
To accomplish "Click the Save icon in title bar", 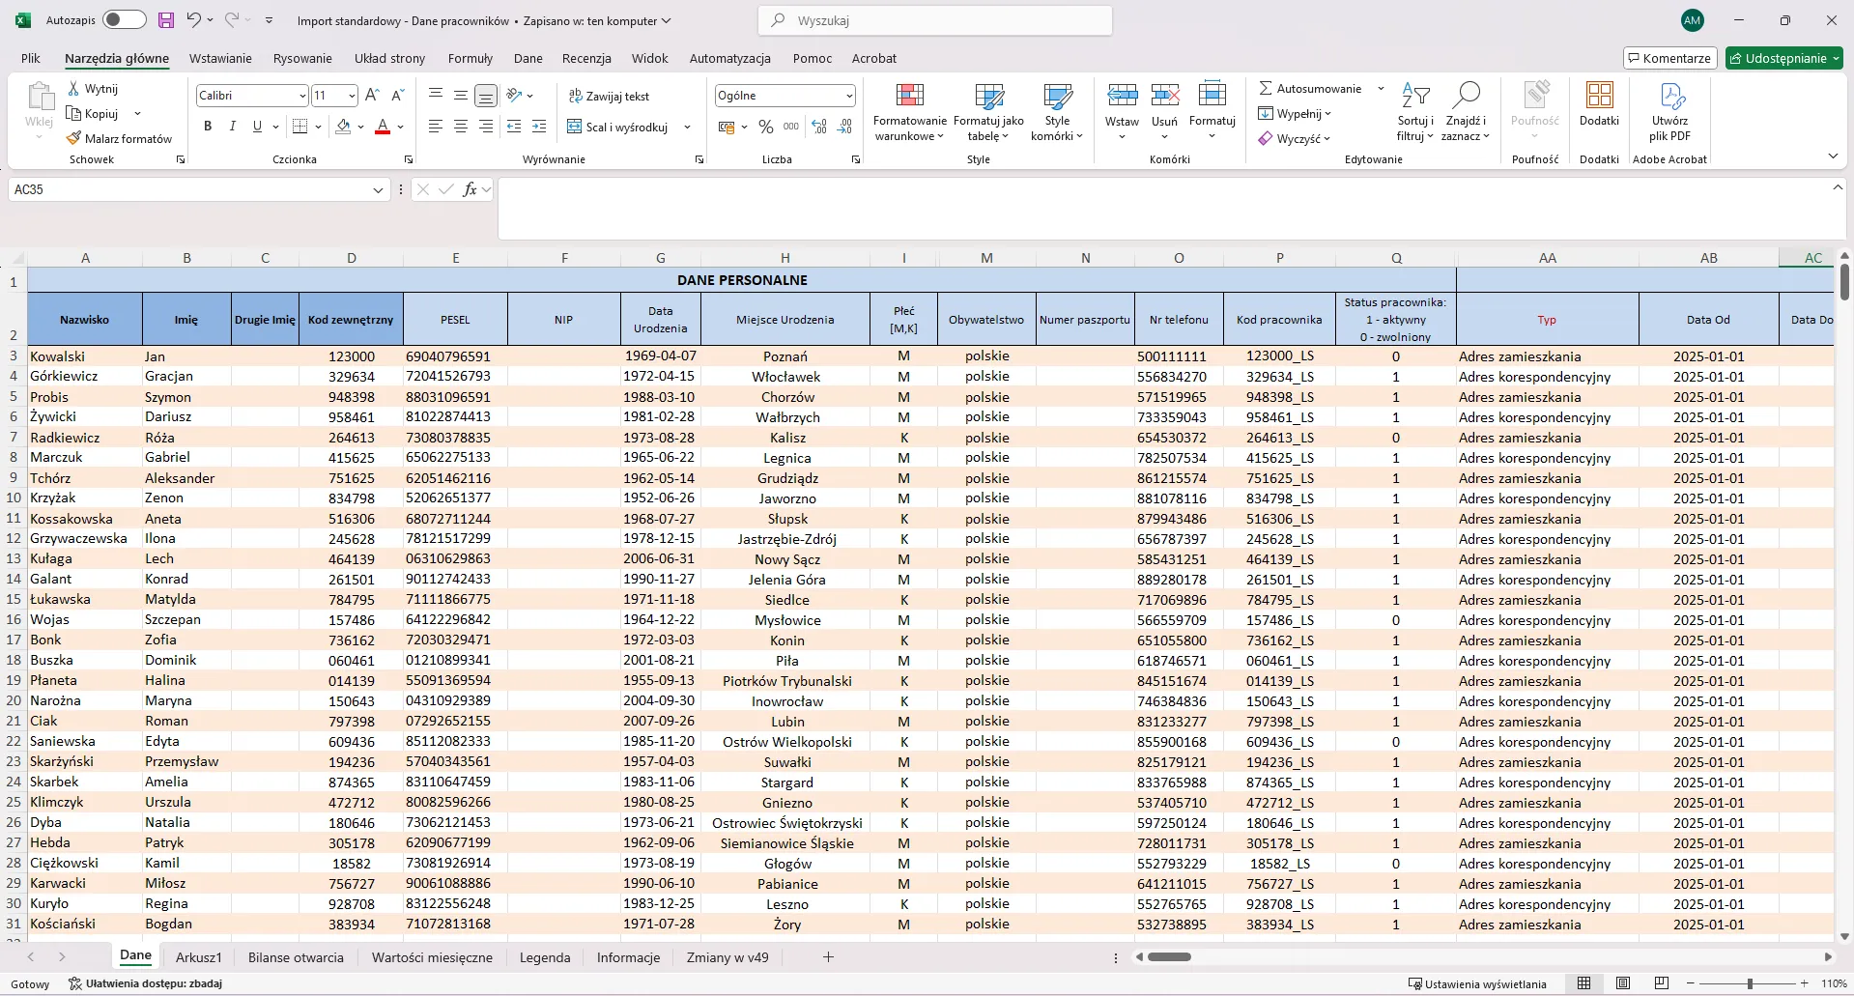I will 166,20.
